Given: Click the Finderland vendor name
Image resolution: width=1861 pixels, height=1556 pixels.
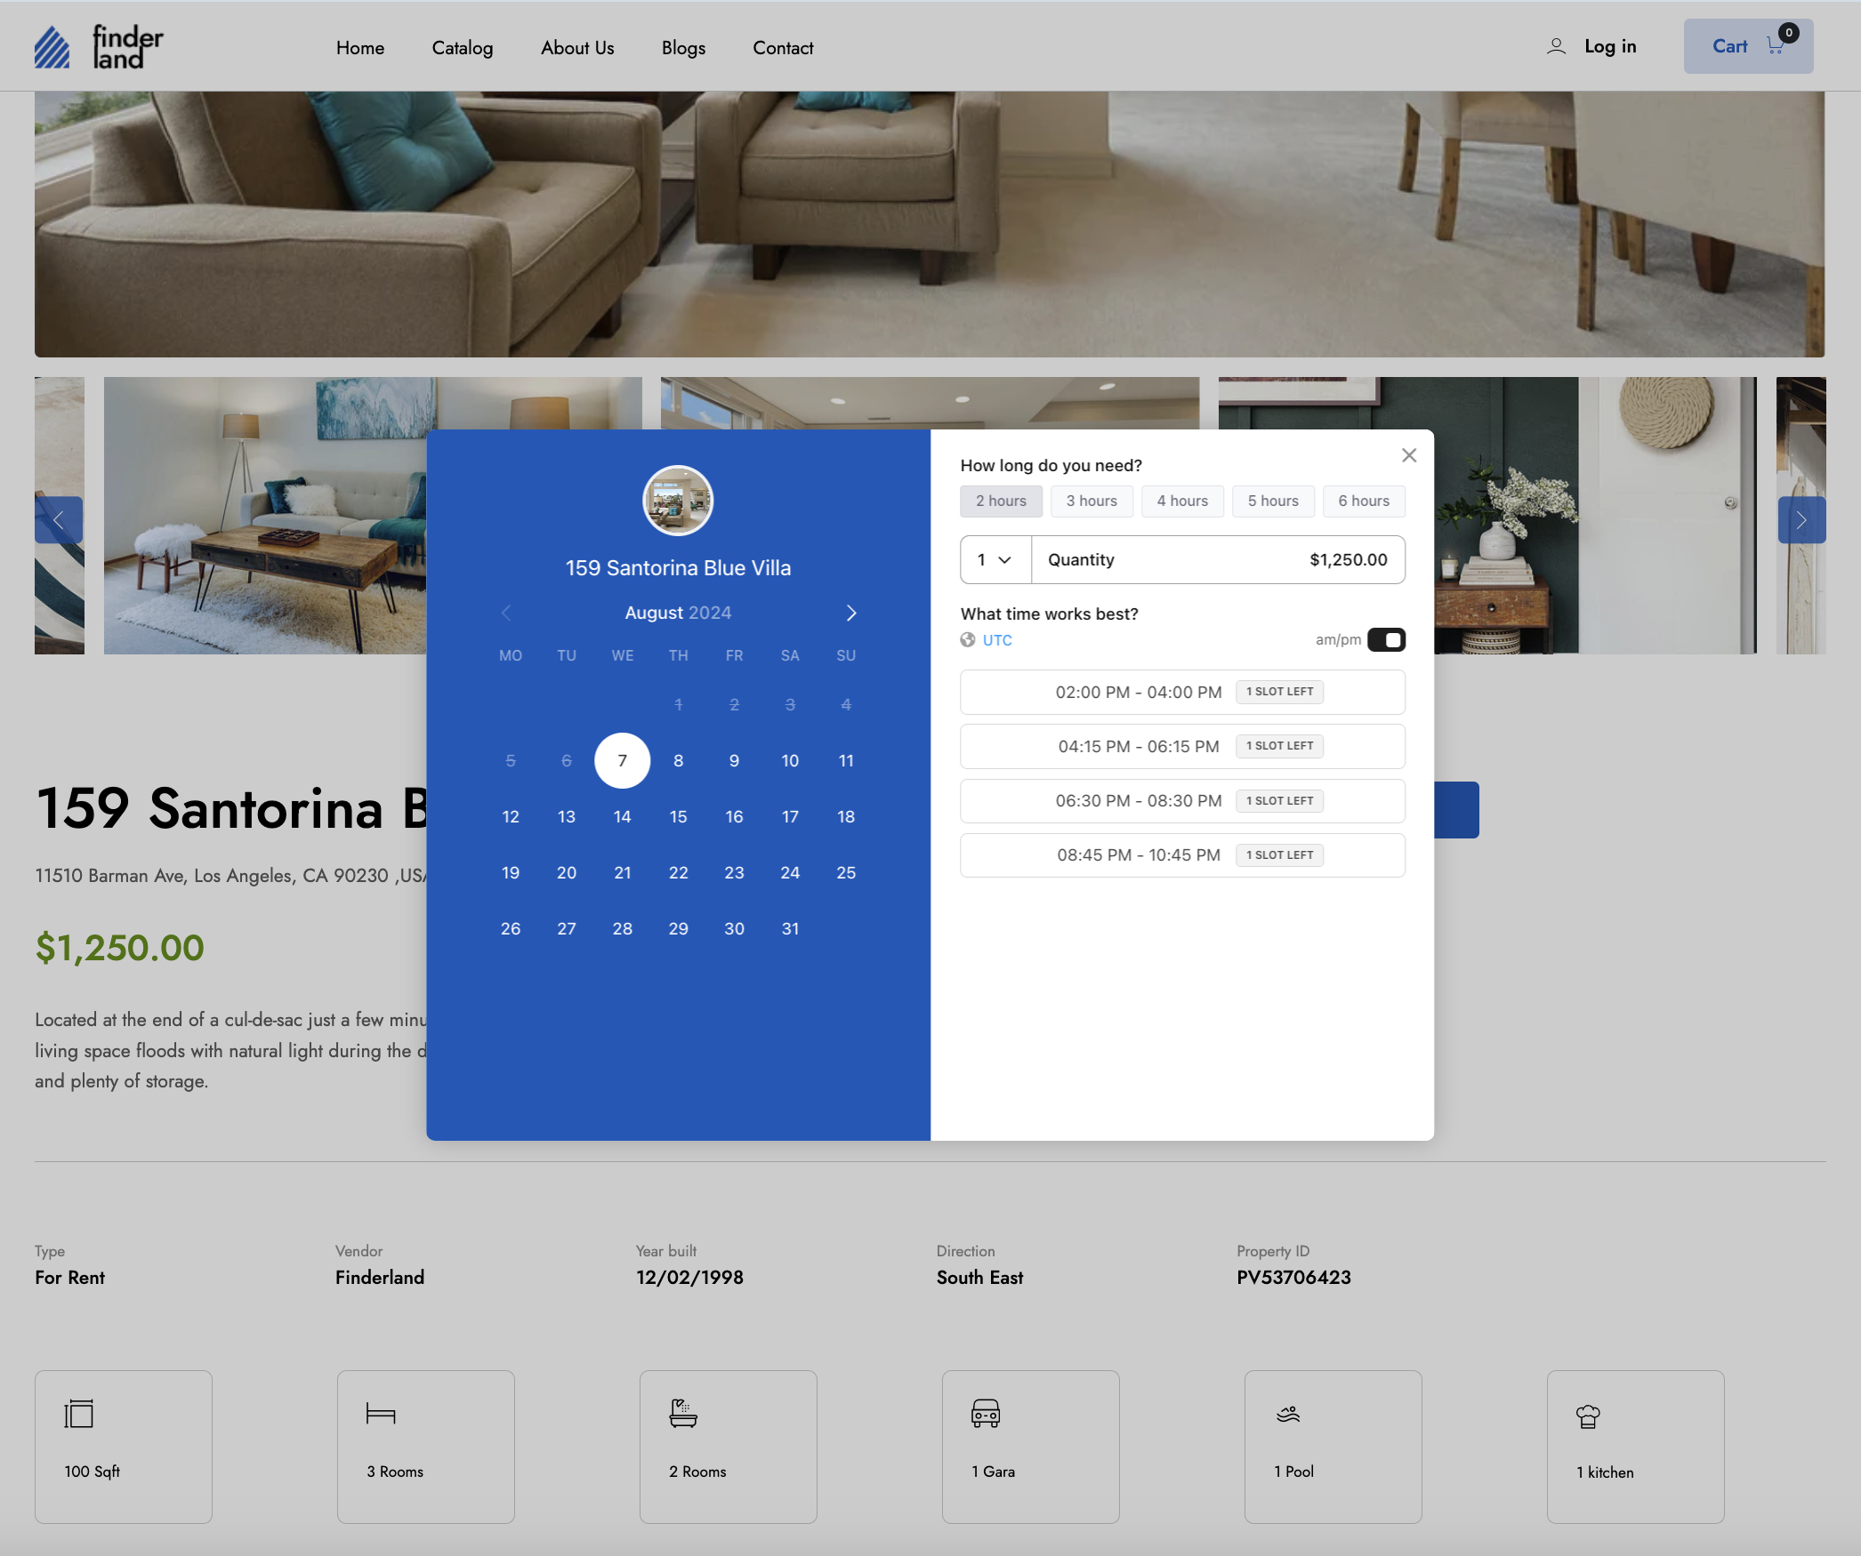Looking at the screenshot, I should pos(380,1277).
